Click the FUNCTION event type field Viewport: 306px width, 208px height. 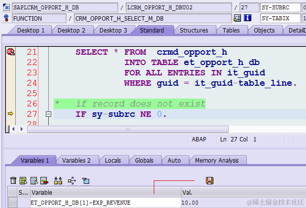[x=39, y=18]
